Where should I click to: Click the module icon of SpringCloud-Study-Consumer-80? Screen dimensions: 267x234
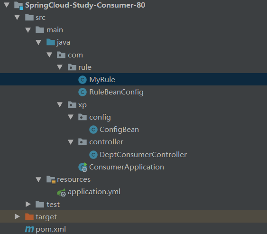(18, 5)
